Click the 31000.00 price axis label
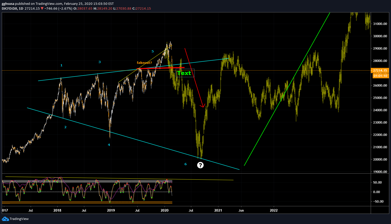Screen dimensions: 391x224 [380, 24]
